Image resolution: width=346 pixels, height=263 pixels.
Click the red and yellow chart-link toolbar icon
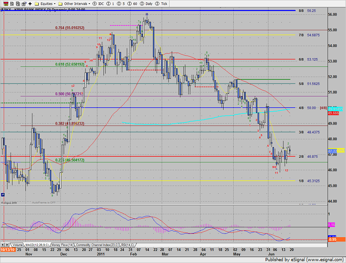pos(6,4)
